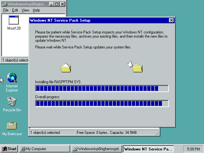Viewport: 204px width, 153px height.
Task: Click the 5:09 PM taskbar clock
Action: [193, 149]
